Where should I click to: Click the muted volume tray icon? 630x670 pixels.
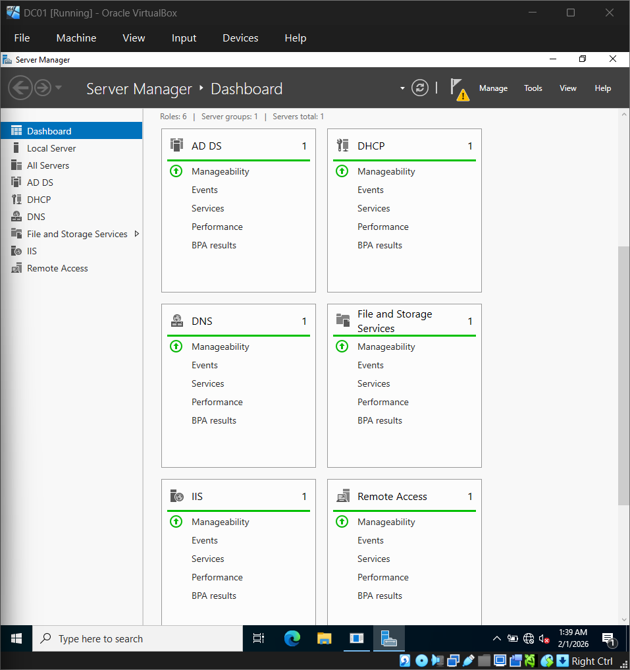click(x=544, y=638)
